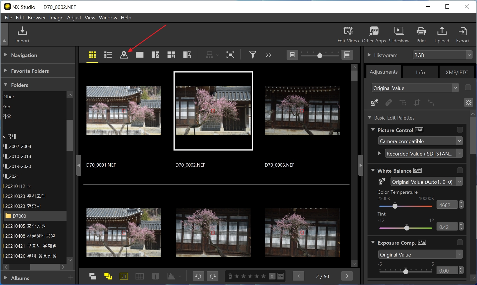Open adjustments settings gear

(468, 103)
